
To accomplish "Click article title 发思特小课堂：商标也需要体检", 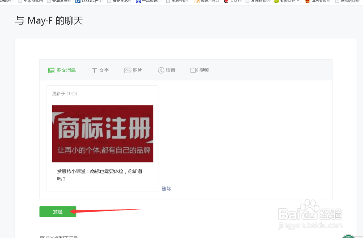I will (x=99, y=175).
